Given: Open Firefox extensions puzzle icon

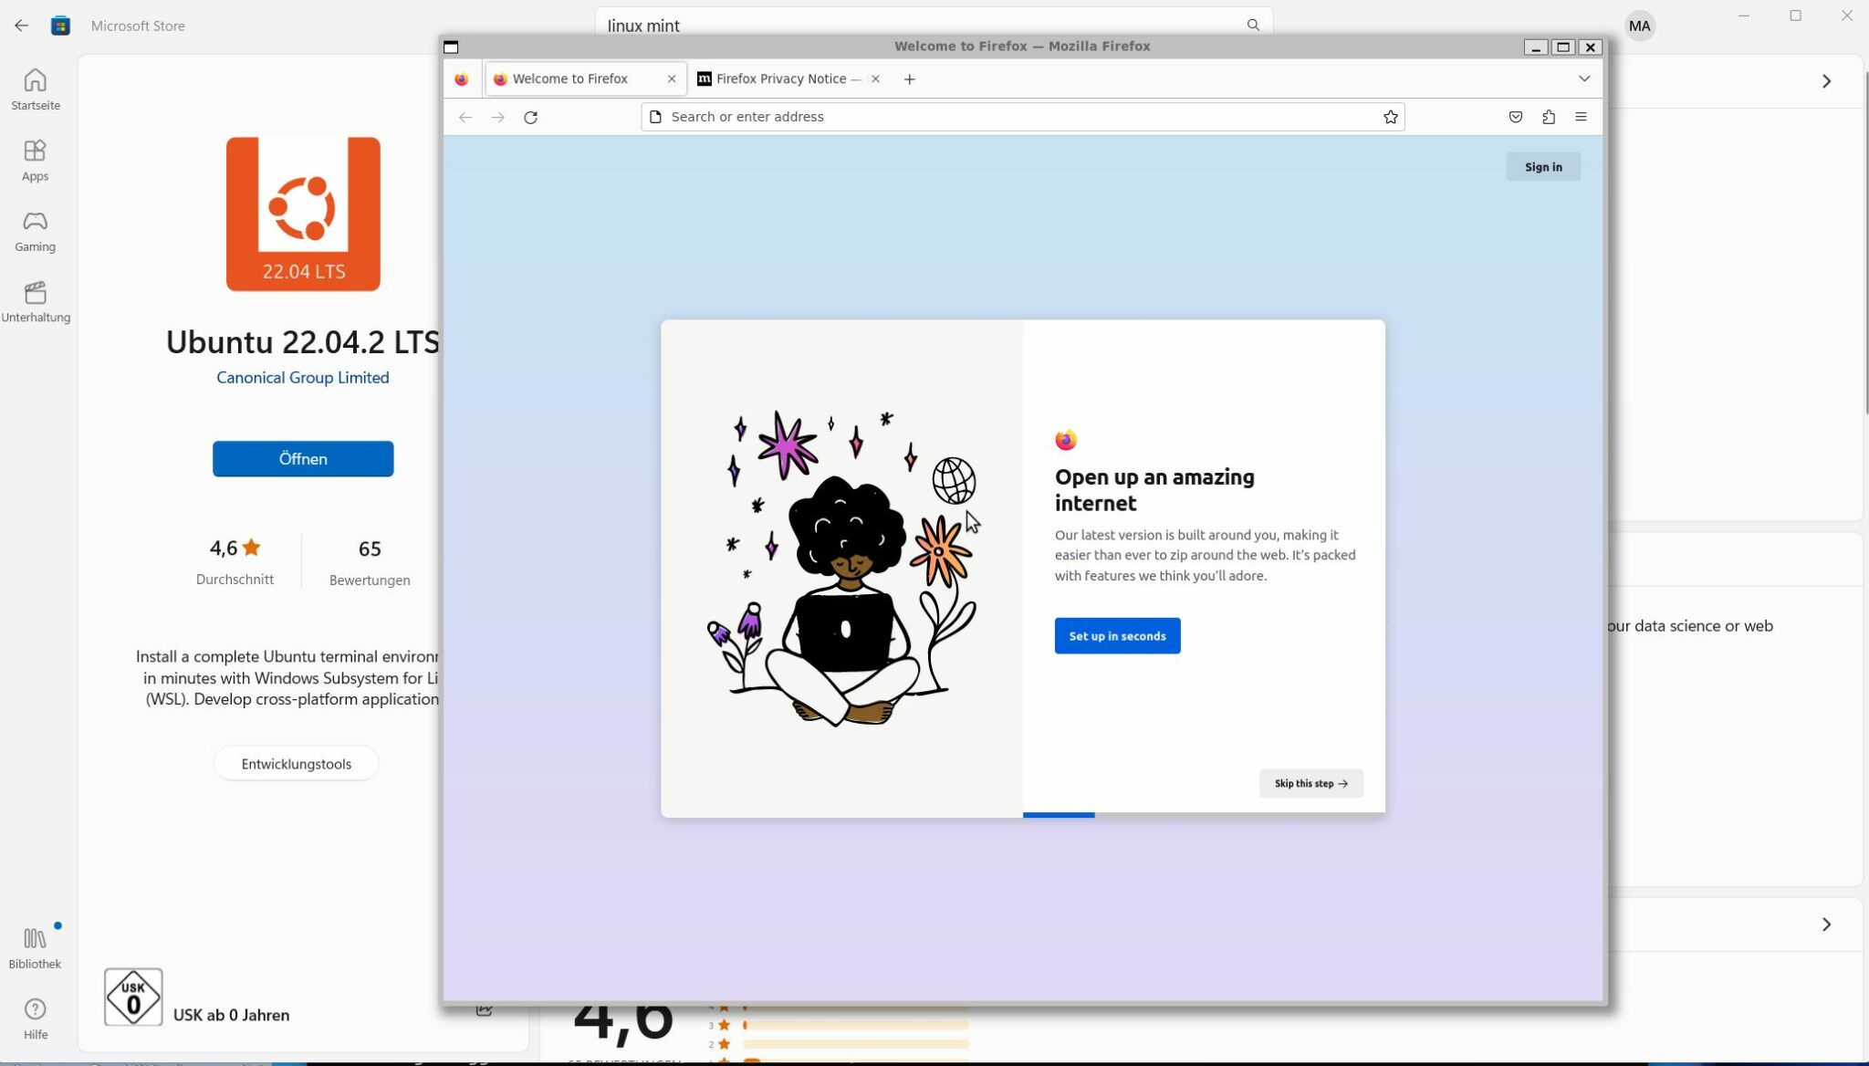Looking at the screenshot, I should point(1548,117).
